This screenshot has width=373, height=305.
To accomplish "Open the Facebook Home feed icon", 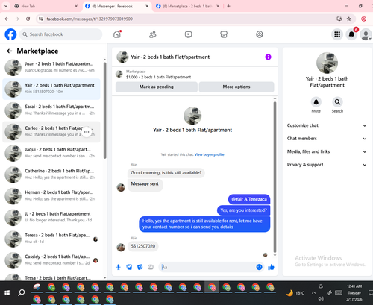I will [117, 34].
